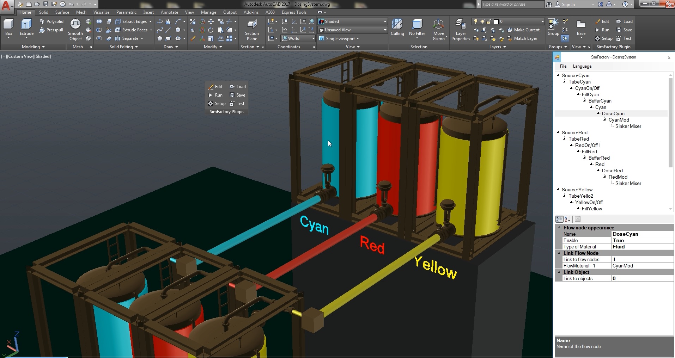This screenshot has height=358, width=675.
Task: Open the Language menu in SimFactory panel
Action: [x=582, y=66]
